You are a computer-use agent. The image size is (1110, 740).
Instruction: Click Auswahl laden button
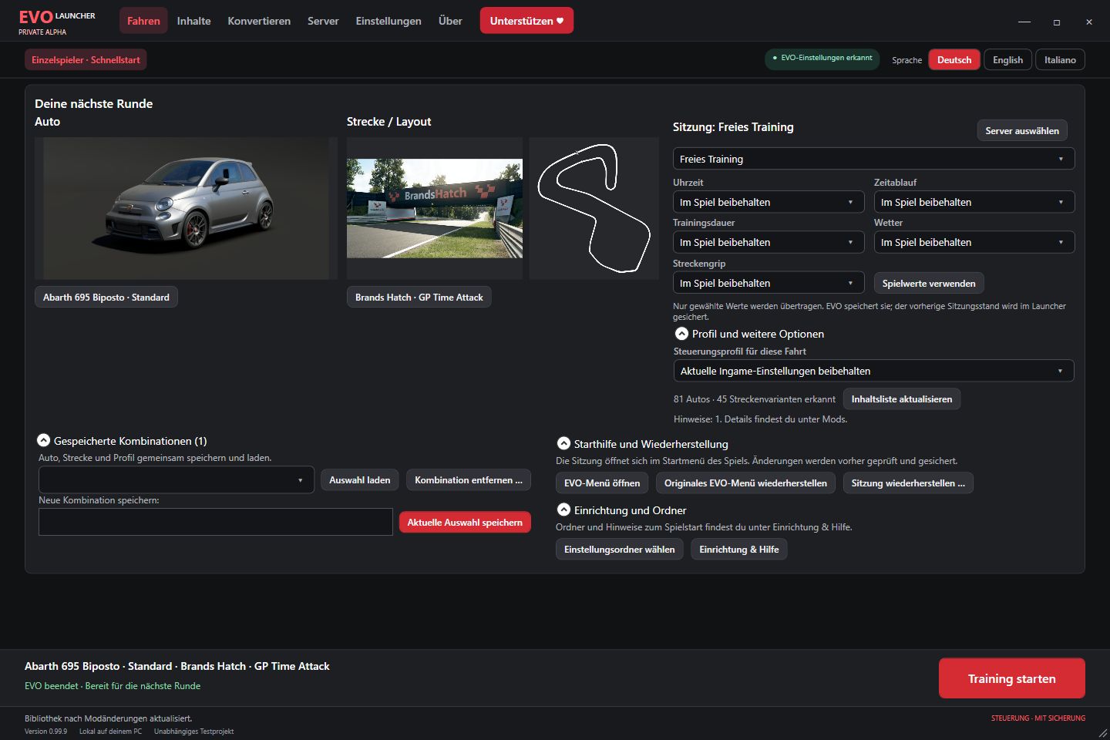point(359,480)
